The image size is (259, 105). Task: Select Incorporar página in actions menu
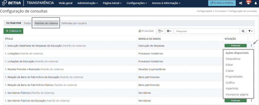[x=237, y=94]
